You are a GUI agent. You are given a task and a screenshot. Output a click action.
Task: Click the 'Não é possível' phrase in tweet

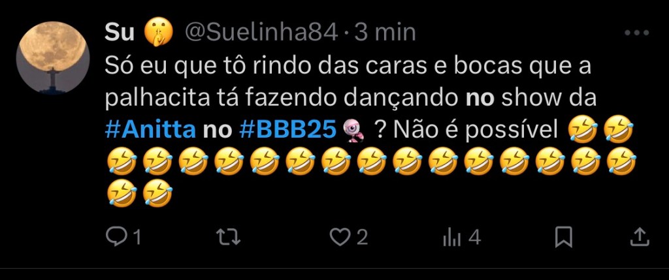coord(476,131)
